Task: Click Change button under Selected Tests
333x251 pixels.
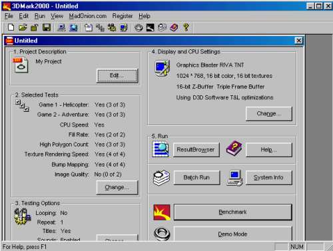Action: click(117, 188)
